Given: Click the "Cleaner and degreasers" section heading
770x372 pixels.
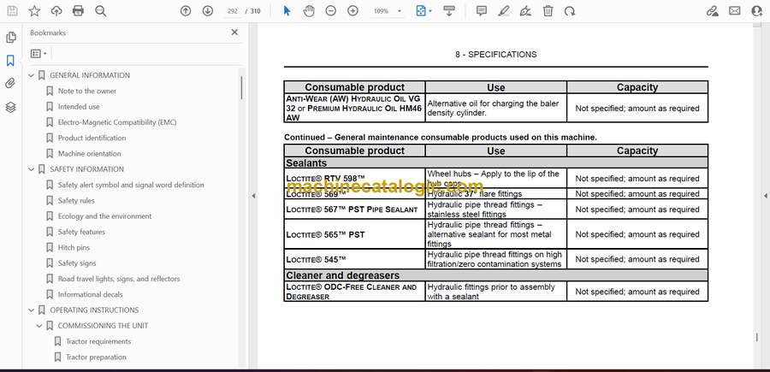Looking at the screenshot, I should pos(343,275).
